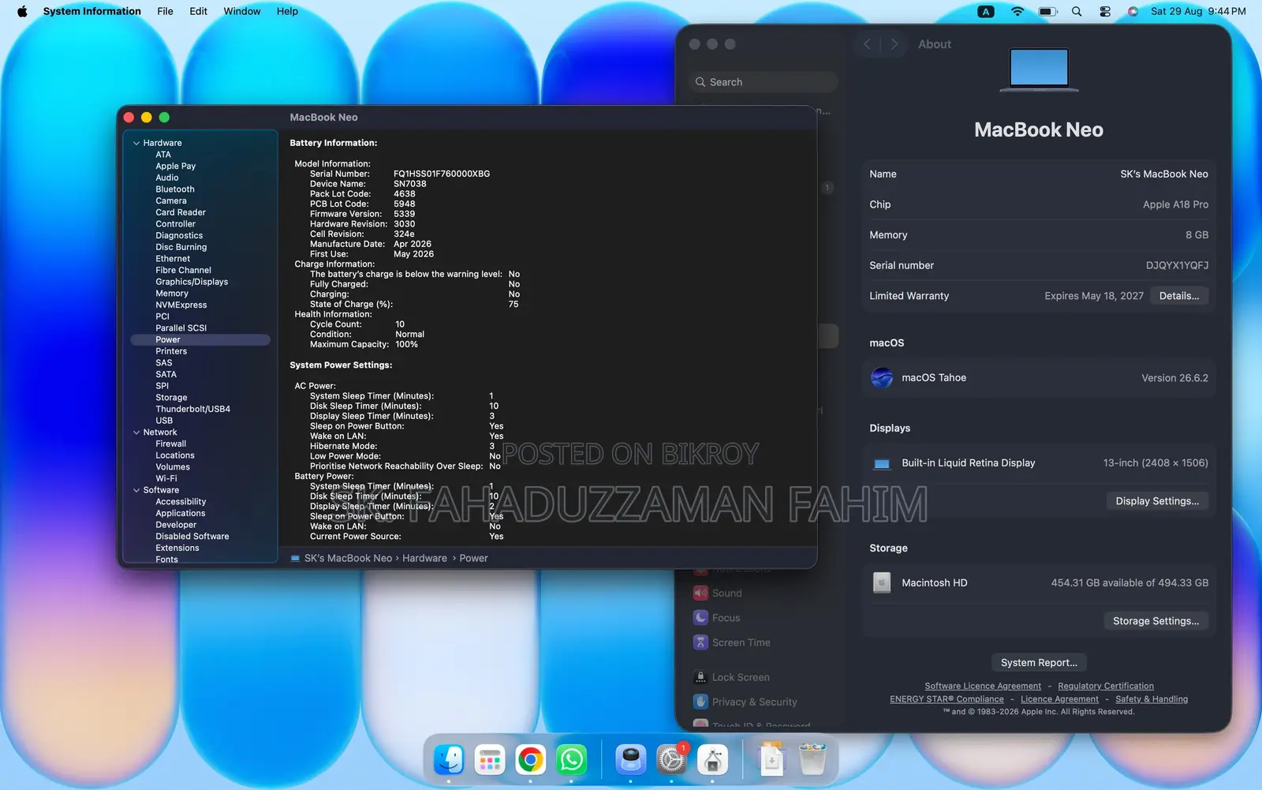Click the SK's MacBook Neo name field
Viewport: 1262px width, 790px height.
coord(1039,174)
